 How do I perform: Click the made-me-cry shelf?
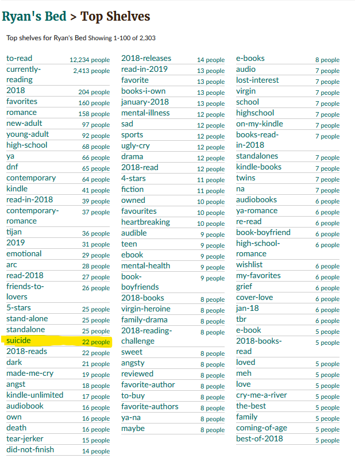(x=30, y=374)
